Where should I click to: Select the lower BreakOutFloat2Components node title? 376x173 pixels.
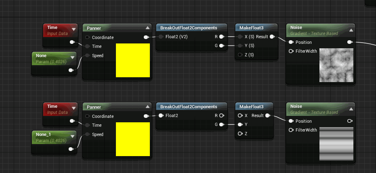click(189, 107)
